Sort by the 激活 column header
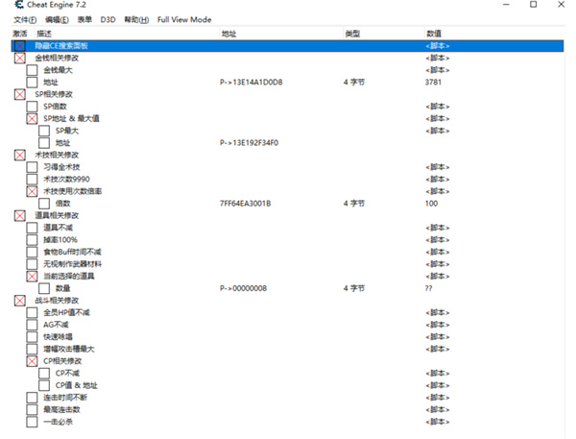The width and height of the screenshot is (576, 439). pos(20,34)
